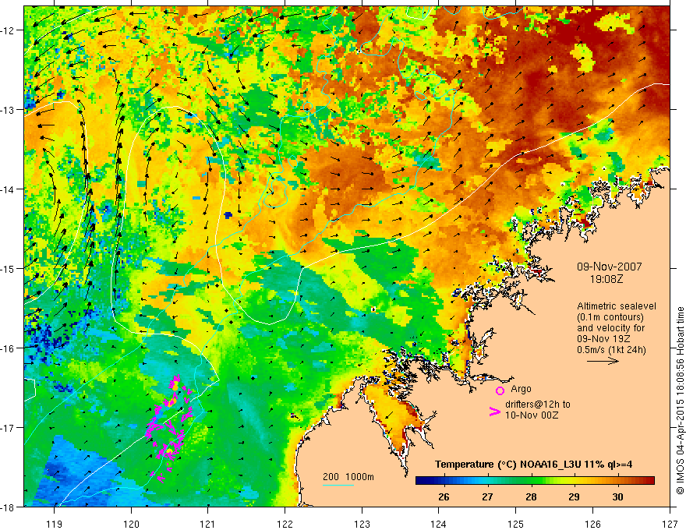This screenshot has height=530, width=686.
Task: Click the 'drifters@12h to' legend label
Action: pos(538,405)
